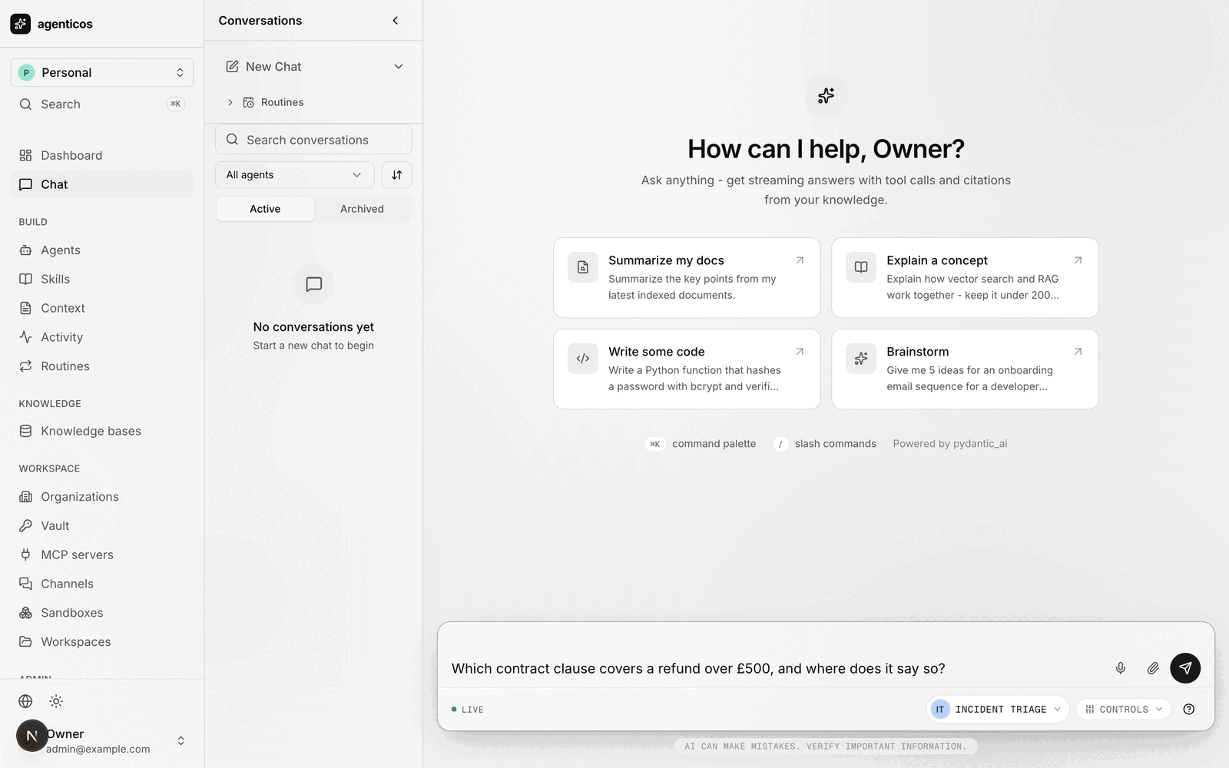The width and height of the screenshot is (1229, 768).
Task: Click the Routines icon in the Build section
Action: [x=25, y=366]
